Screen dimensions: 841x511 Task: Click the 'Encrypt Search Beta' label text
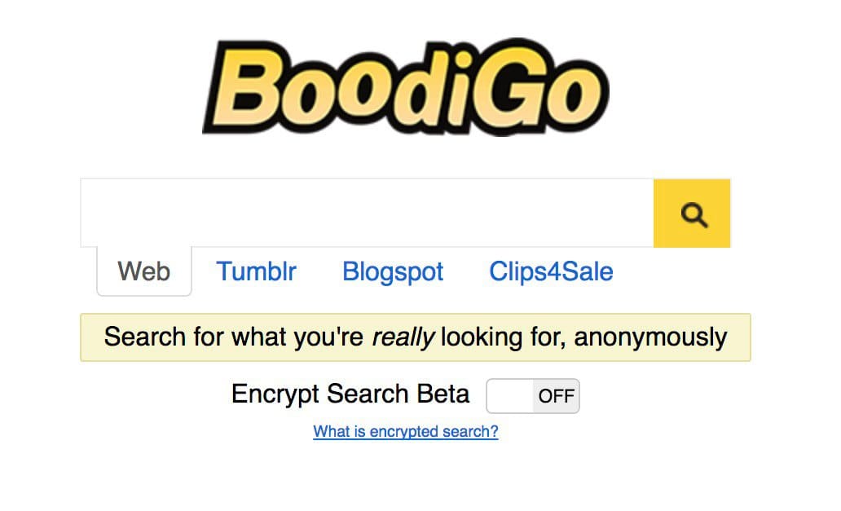[x=350, y=394]
